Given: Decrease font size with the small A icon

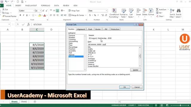Looking at the screenshot, I should (47, 11).
